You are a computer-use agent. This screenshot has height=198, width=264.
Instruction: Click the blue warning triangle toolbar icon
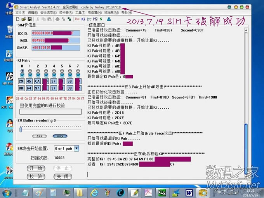coord(109,19)
